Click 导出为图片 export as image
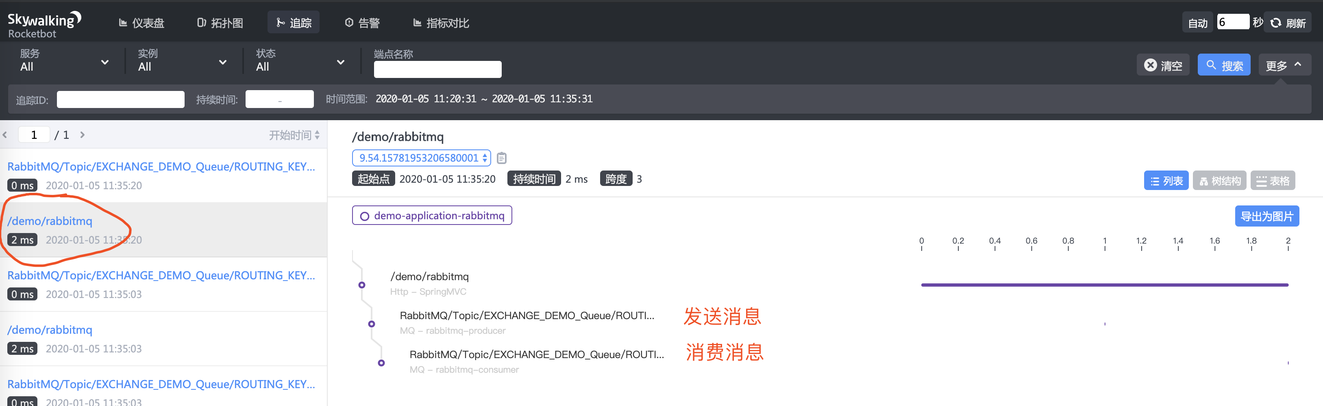This screenshot has width=1323, height=406. coord(1267,216)
